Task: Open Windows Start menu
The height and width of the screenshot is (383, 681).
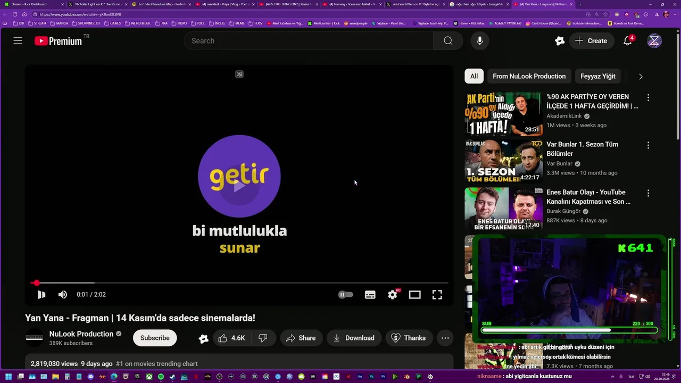Action: pyautogui.click(x=8, y=377)
